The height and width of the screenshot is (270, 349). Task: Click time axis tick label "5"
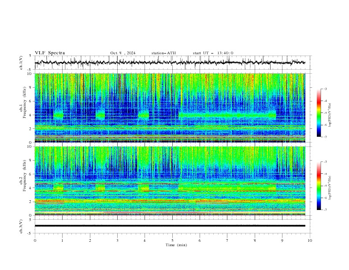(x=172, y=240)
